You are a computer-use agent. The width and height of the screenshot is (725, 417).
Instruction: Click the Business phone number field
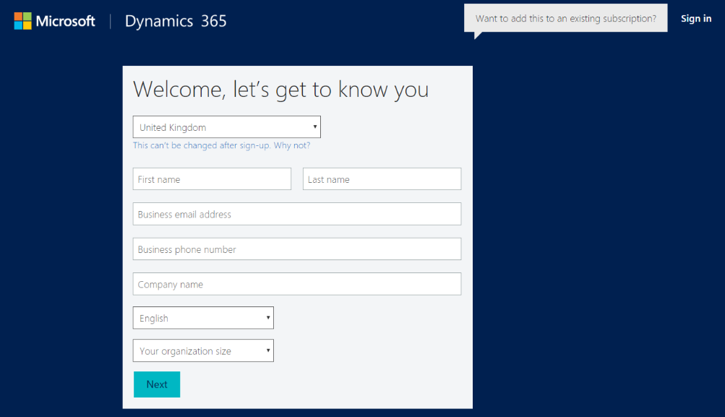[297, 249]
